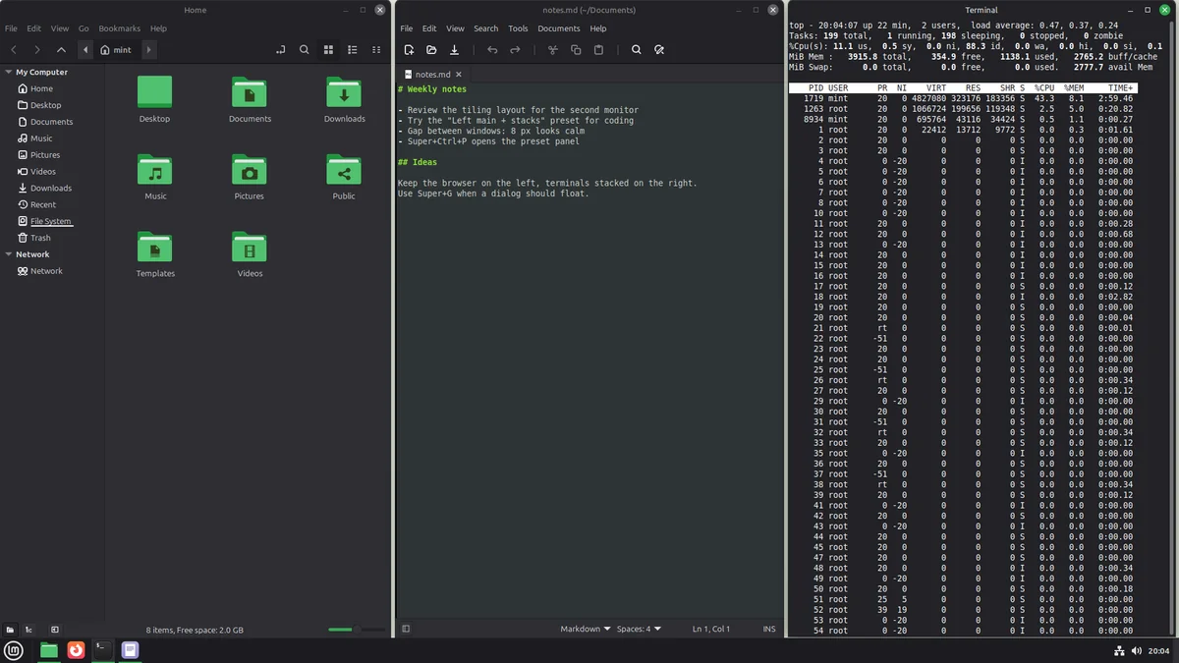Select Documents in the sidebar
The width and height of the screenshot is (1179, 663).
[44, 122]
